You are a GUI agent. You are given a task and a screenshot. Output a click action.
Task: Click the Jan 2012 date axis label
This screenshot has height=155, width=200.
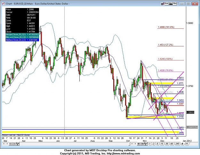(x=187, y=141)
